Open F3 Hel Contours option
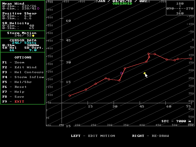This screenshot has width=196, height=147. pyautogui.click(x=23, y=72)
